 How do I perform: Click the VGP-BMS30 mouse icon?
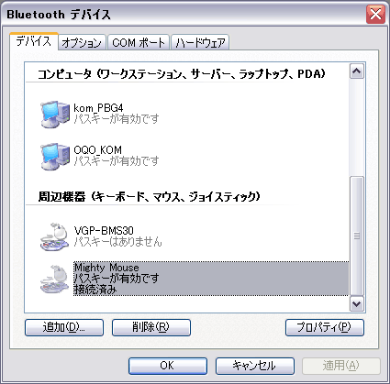(55, 236)
